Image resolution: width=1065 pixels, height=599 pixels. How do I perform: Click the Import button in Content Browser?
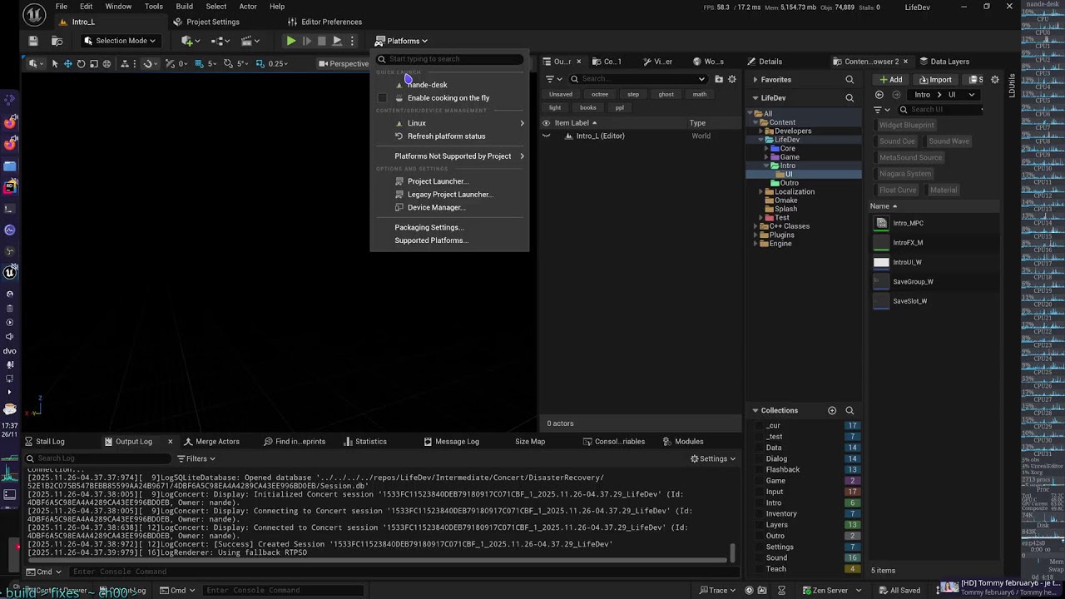(x=935, y=80)
